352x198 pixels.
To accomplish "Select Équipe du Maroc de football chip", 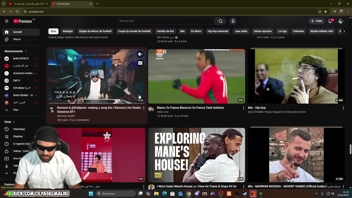I will tap(95, 31).
